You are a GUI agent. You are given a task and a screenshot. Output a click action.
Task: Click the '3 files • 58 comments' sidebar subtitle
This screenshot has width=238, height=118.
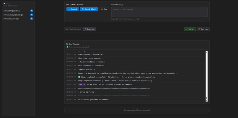pos(10,6)
